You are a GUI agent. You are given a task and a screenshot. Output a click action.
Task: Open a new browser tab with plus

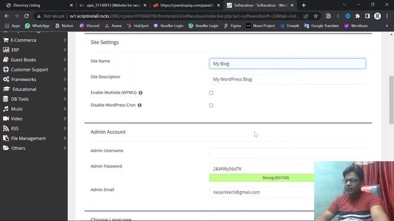click(304, 6)
